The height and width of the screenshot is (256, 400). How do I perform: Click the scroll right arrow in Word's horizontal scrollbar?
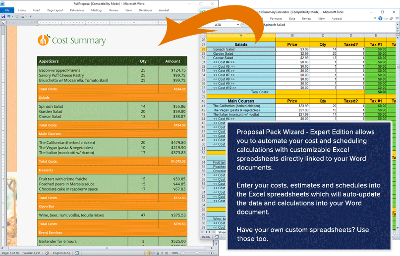(212, 248)
